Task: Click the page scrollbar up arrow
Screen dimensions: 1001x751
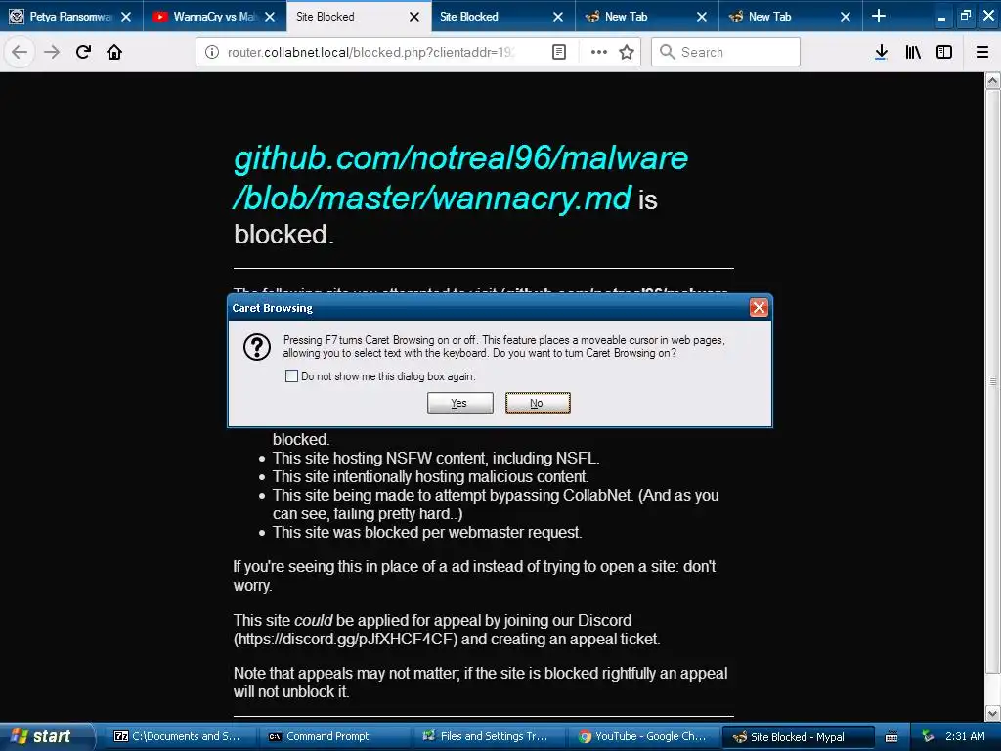Action: (x=993, y=81)
